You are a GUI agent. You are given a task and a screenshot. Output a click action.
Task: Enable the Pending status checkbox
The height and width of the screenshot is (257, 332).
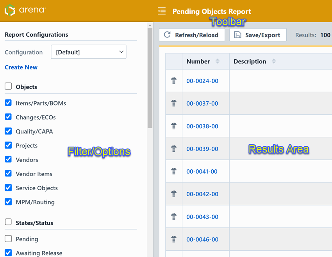(8, 239)
